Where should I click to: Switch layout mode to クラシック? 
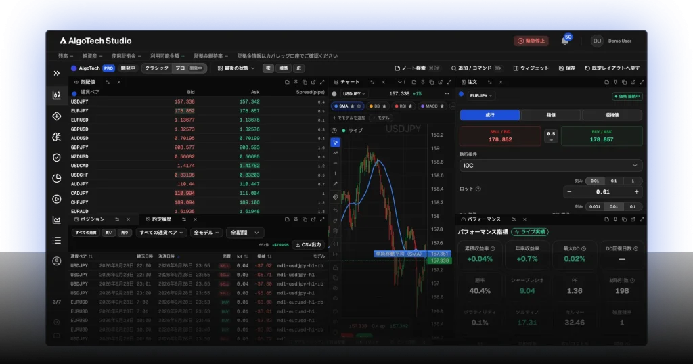pos(156,68)
